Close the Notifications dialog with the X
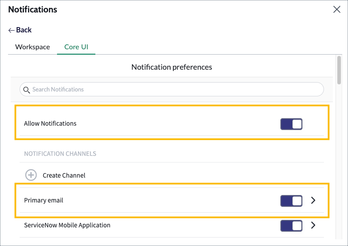 pos(337,9)
